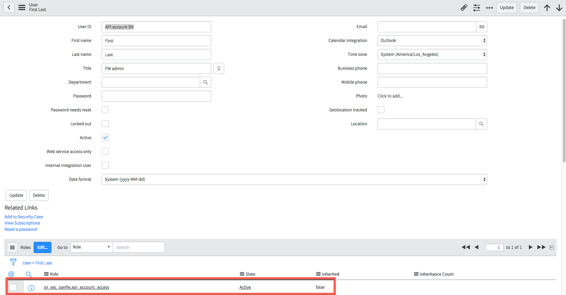Click the header Update button
This screenshot has height=295, width=566.
click(x=507, y=8)
